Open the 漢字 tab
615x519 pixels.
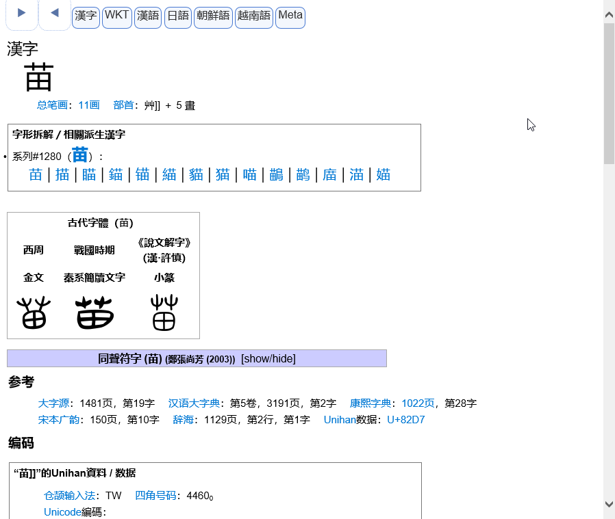86,16
